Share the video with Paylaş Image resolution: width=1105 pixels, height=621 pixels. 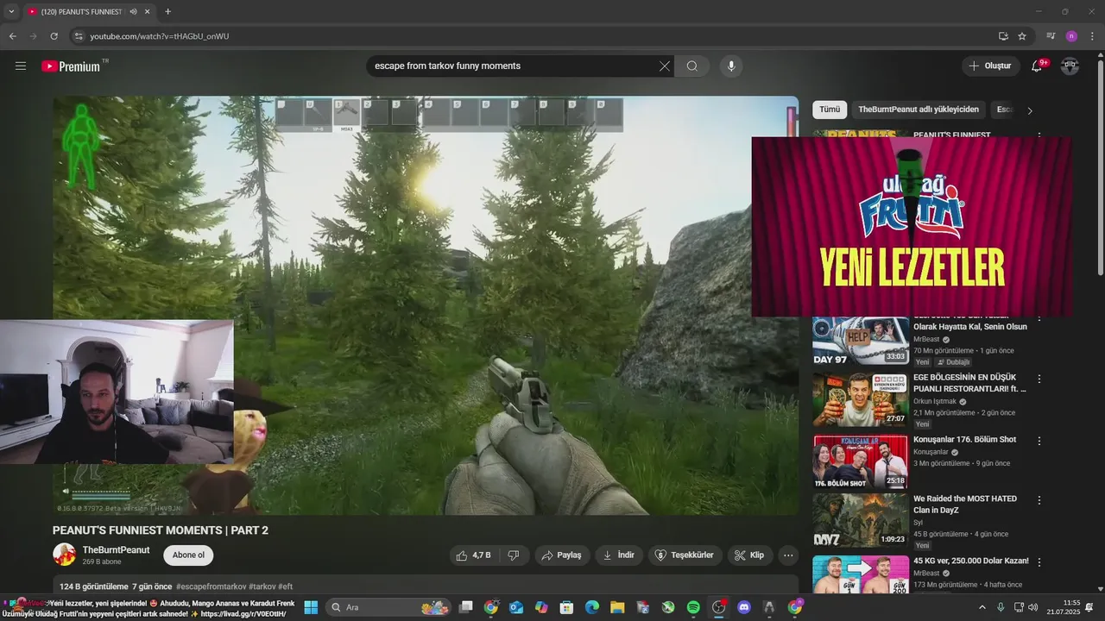pos(561,555)
